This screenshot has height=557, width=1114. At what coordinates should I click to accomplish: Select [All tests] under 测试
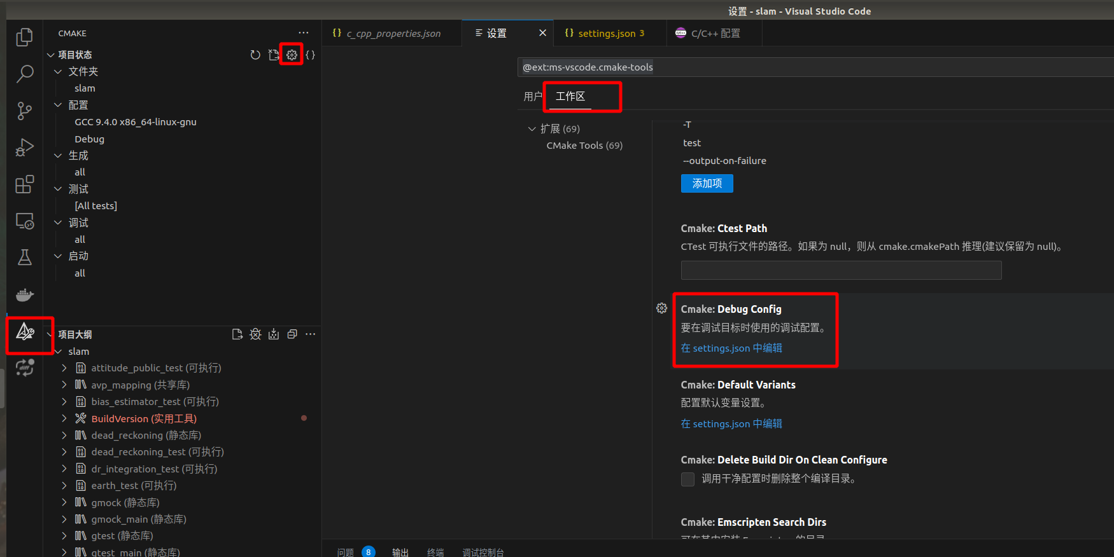tap(96, 205)
